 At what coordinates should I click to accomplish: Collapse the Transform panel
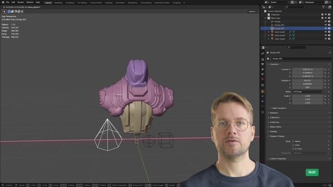(x=274, y=64)
